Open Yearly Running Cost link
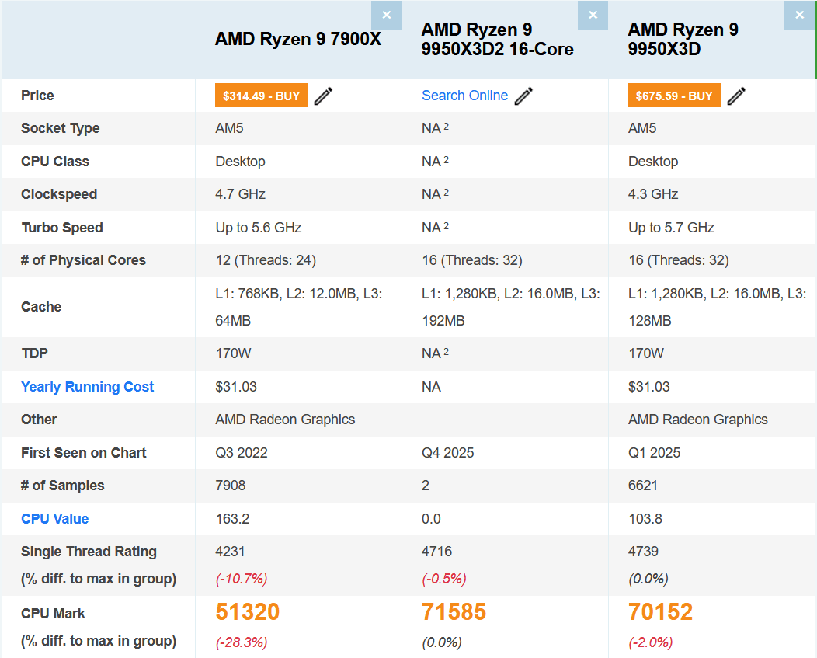The image size is (817, 658). (87, 387)
